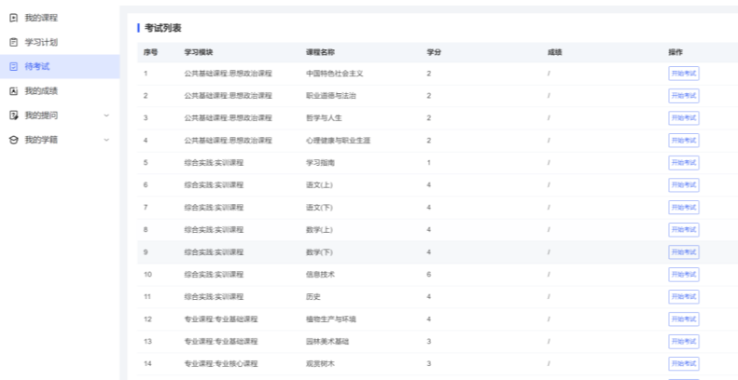Viewport: 738px width, 380px height.
Task: Click the 我的课程 sidebar icon
Action: [x=14, y=18]
